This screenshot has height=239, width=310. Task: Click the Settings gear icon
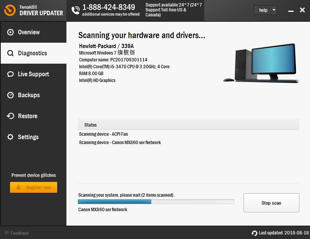tap(10, 137)
